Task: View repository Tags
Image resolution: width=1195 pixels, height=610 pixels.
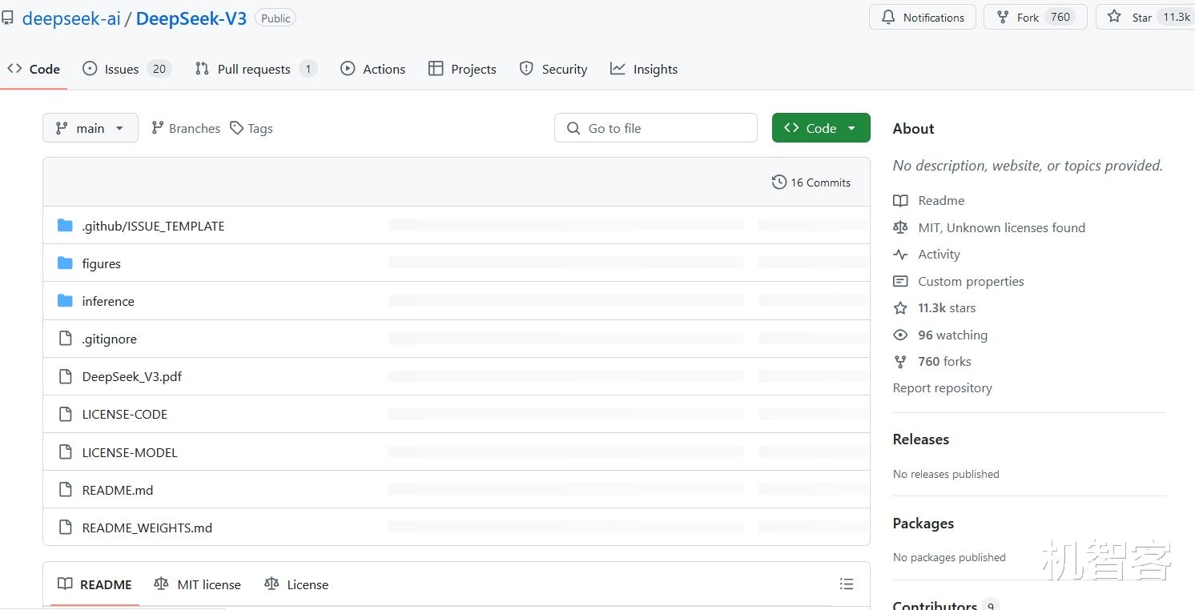Action: [x=251, y=128]
